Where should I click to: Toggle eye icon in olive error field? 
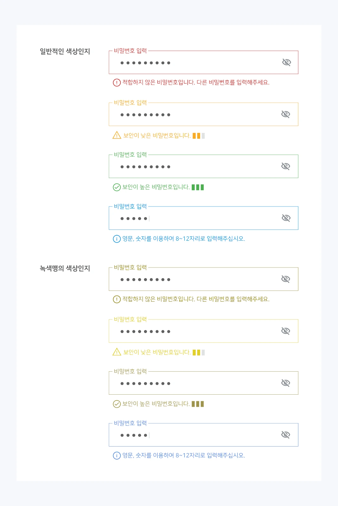pyautogui.click(x=285, y=279)
